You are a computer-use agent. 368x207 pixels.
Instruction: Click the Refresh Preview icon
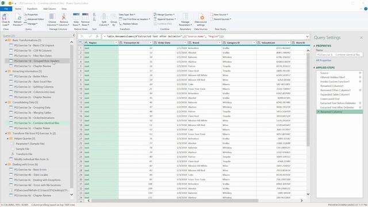18,17
